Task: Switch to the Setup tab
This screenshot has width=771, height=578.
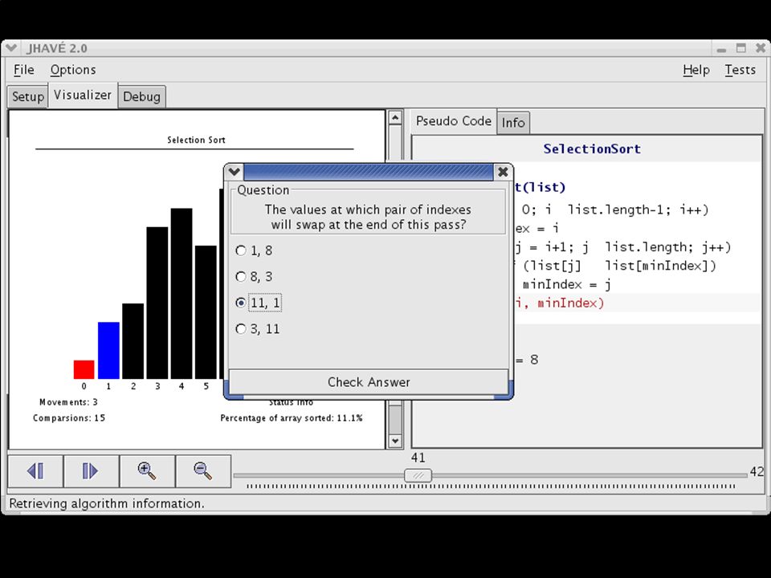Action: (27, 96)
